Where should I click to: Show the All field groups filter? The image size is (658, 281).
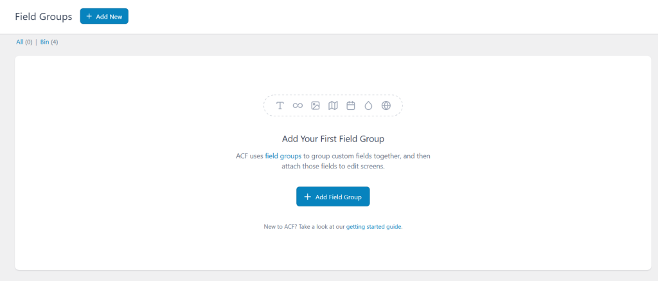20,42
